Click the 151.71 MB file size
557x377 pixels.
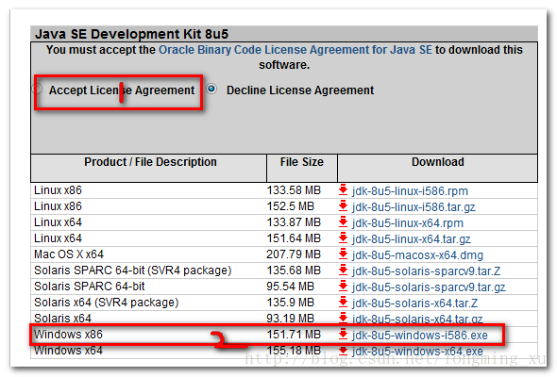pyautogui.click(x=294, y=335)
